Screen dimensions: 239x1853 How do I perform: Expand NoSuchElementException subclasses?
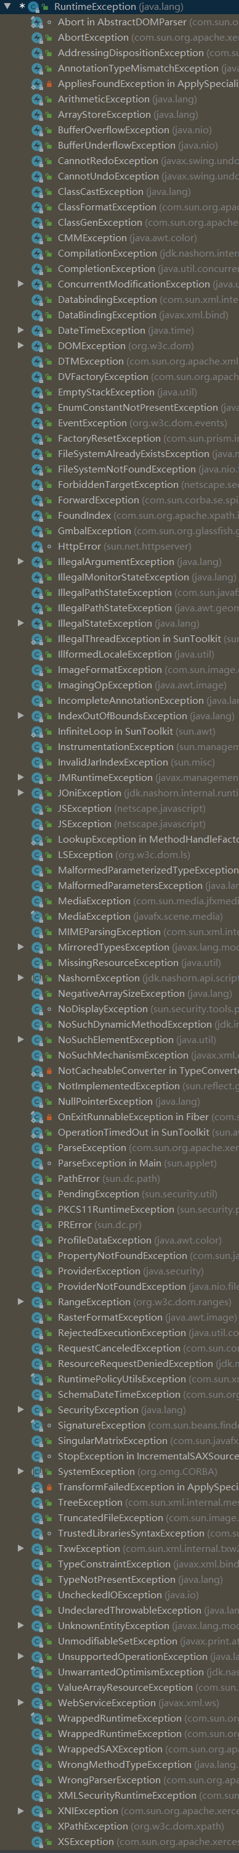pyautogui.click(x=21, y=1039)
